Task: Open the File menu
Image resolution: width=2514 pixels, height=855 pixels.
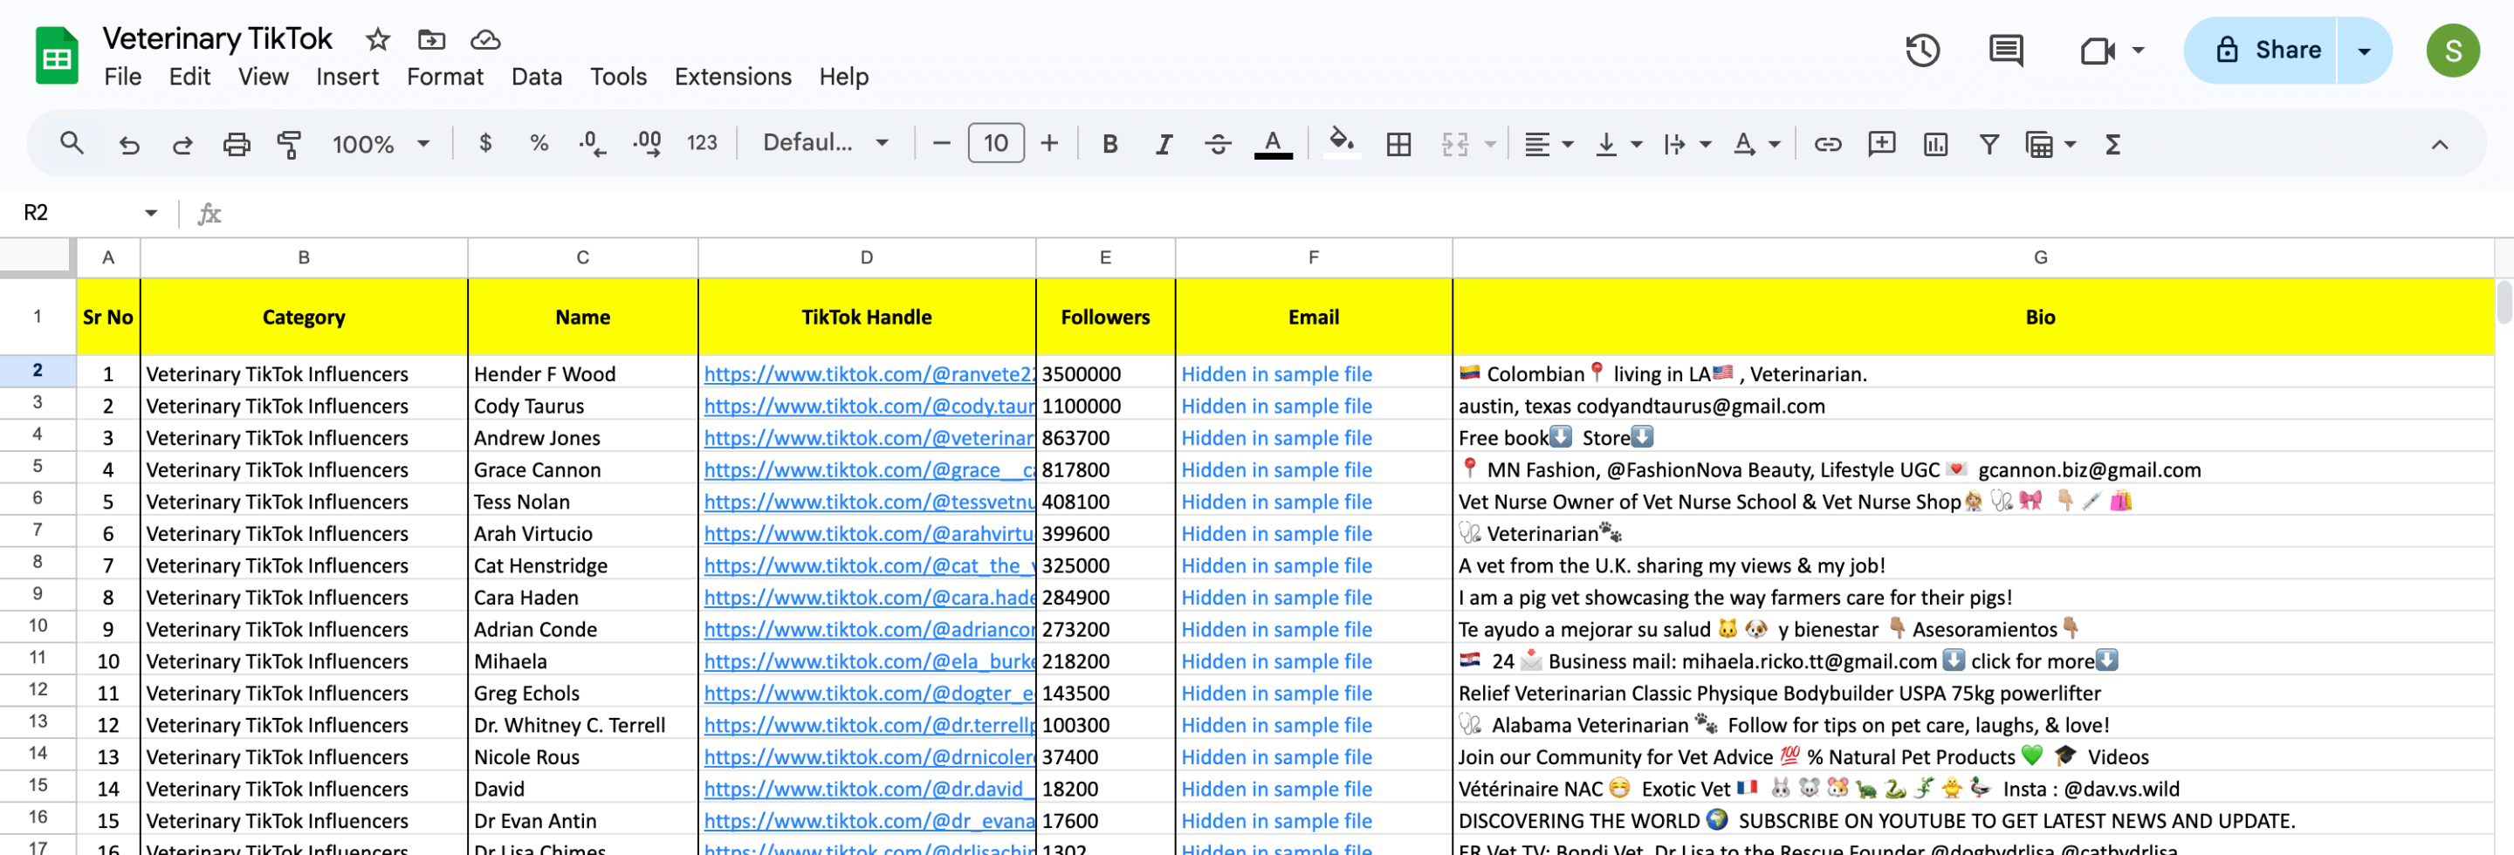Action: click(x=123, y=76)
